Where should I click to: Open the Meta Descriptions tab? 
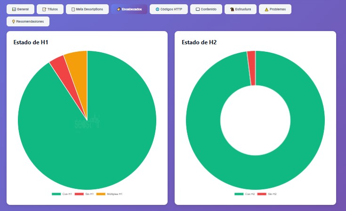87,9
